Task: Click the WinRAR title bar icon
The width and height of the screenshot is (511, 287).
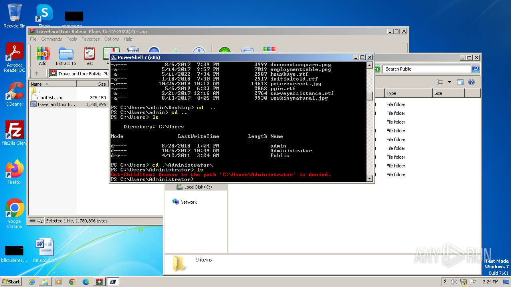Action: (32, 31)
